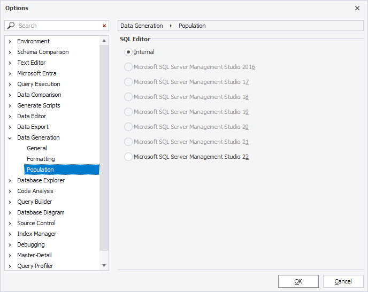
Task: Clear the search box with the red X
Action: (104, 26)
